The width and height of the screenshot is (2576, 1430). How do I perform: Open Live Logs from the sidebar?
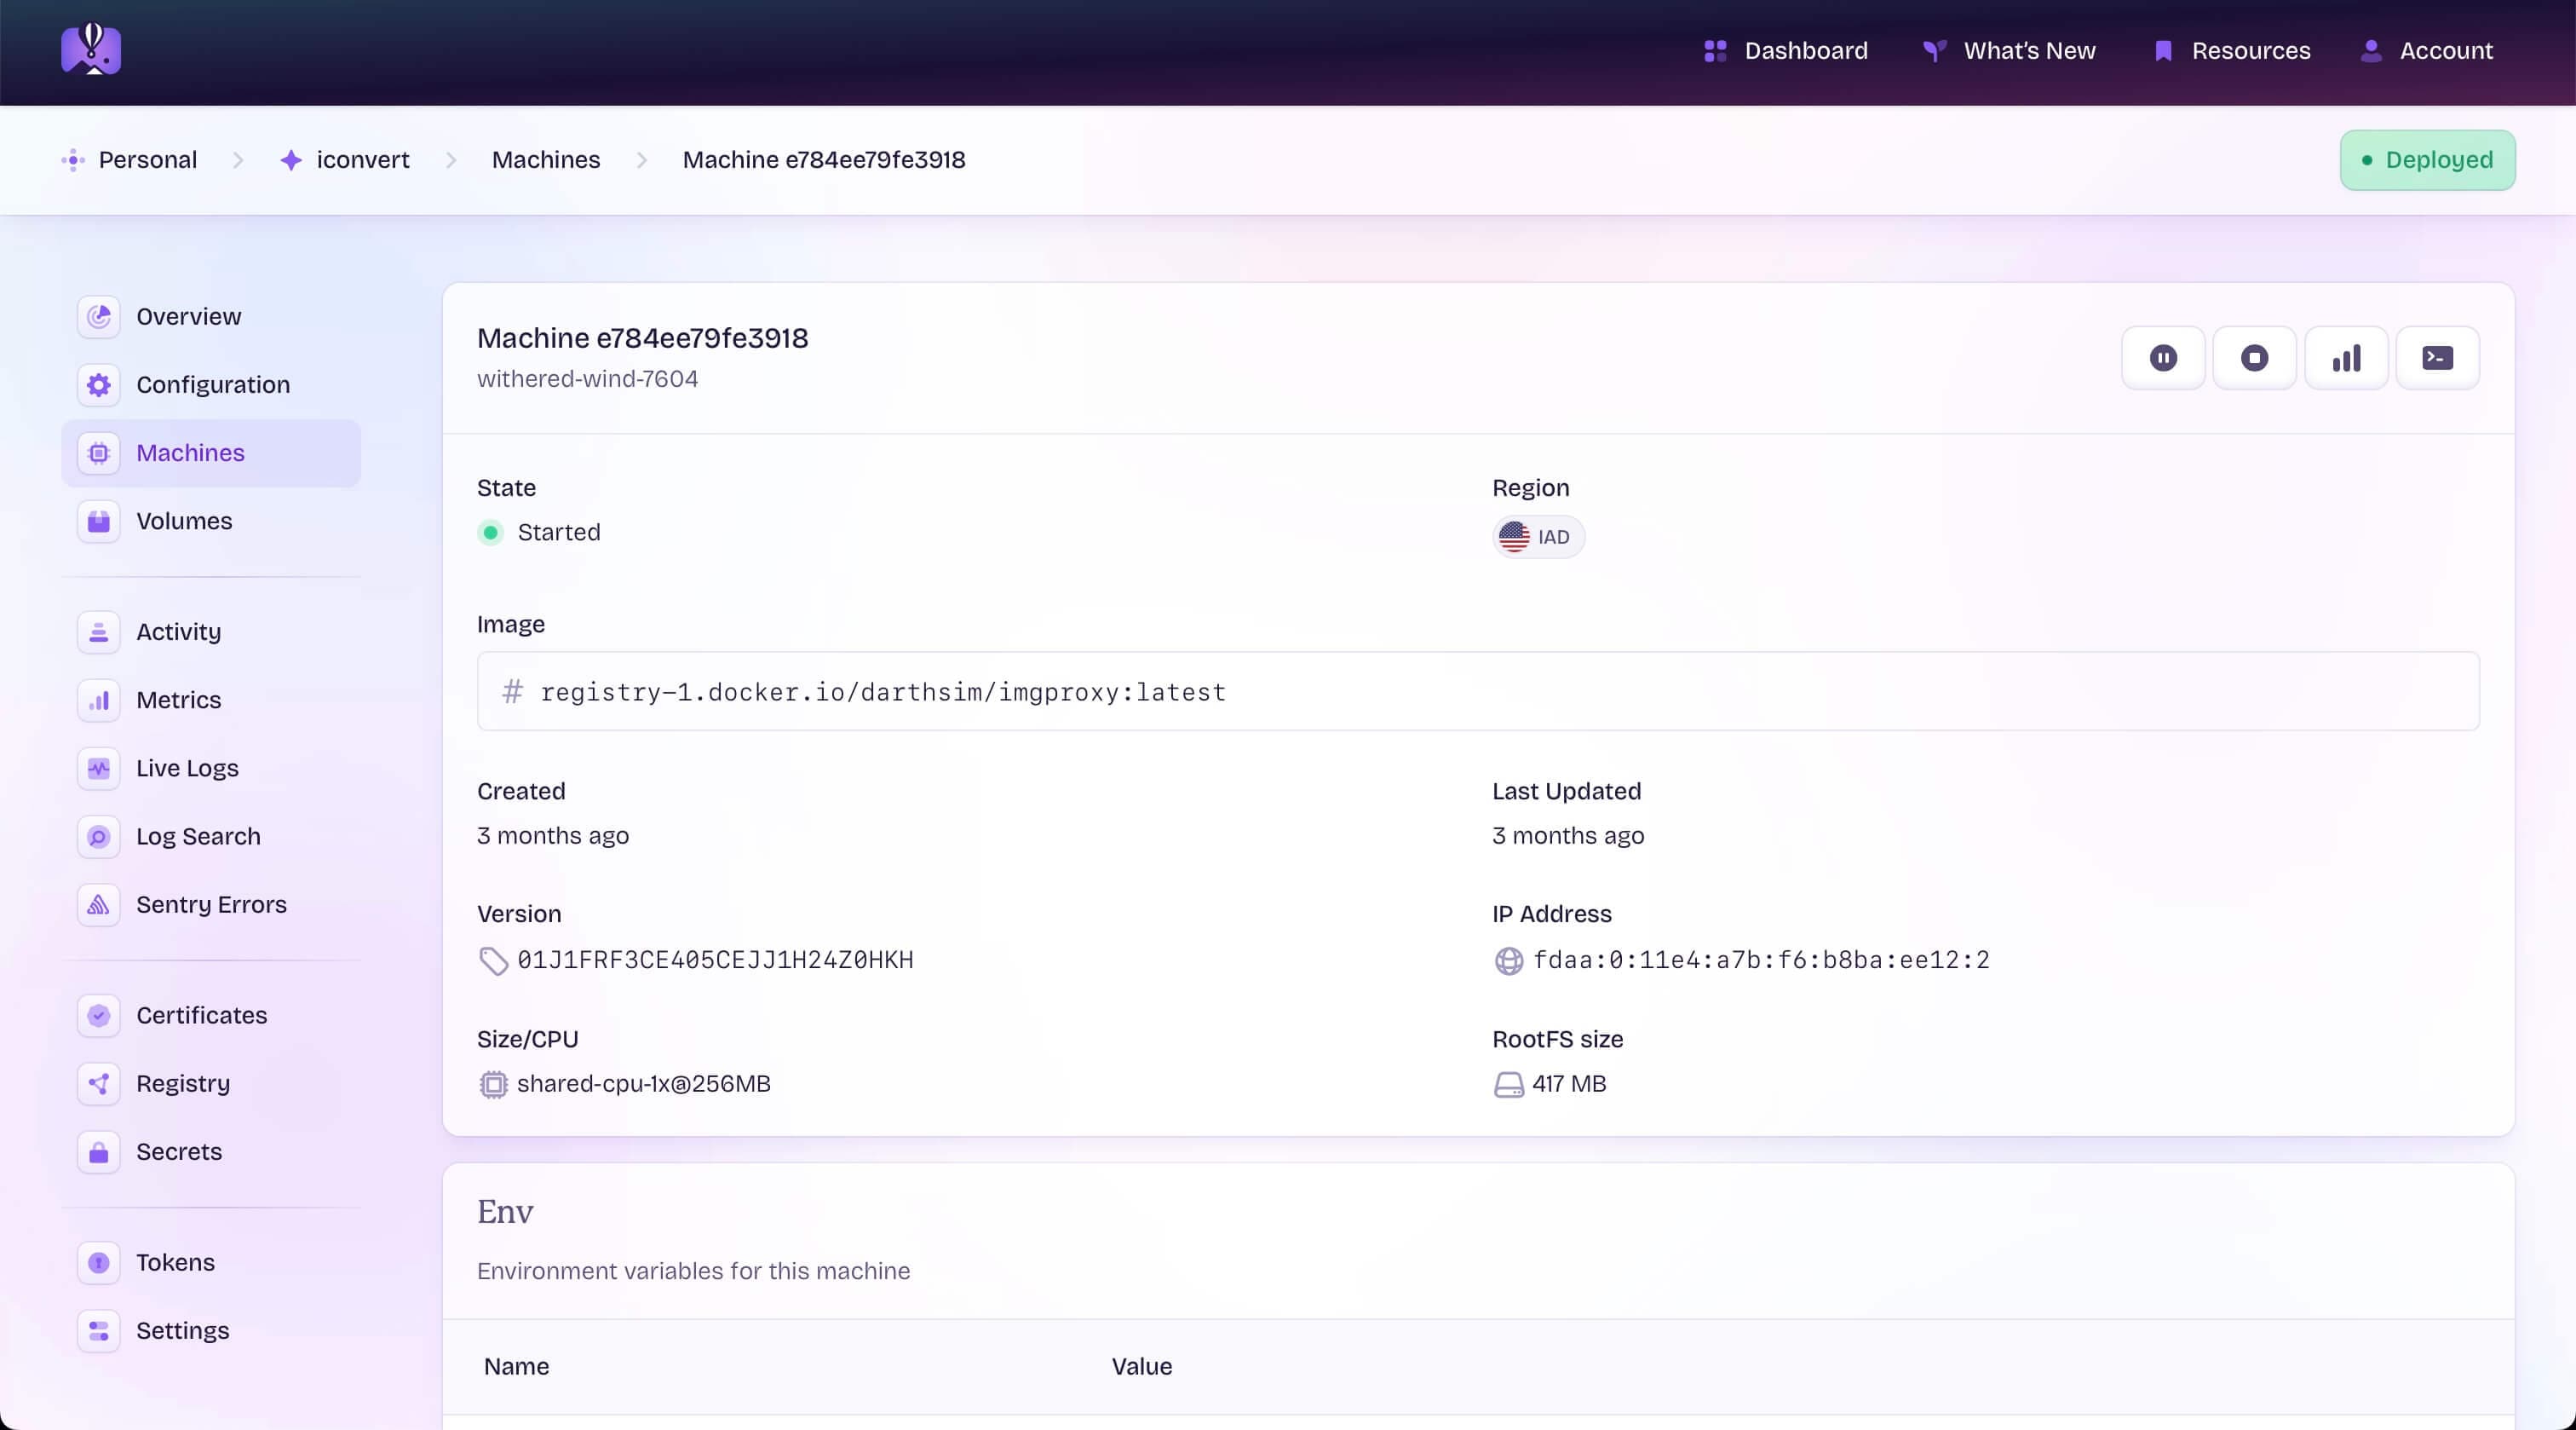(x=187, y=768)
